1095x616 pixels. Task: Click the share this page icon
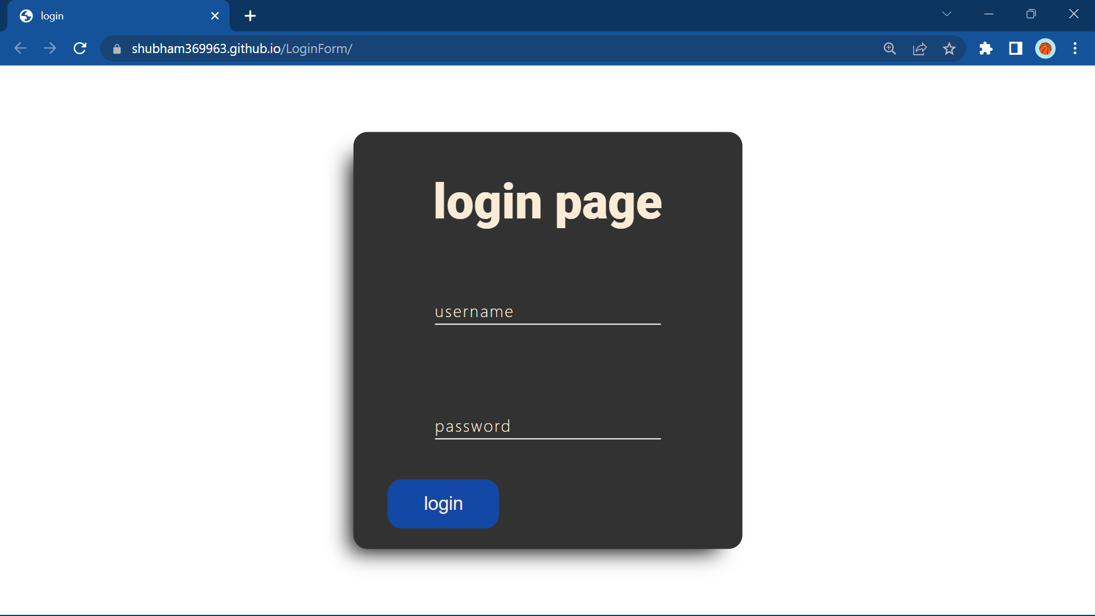(x=920, y=48)
